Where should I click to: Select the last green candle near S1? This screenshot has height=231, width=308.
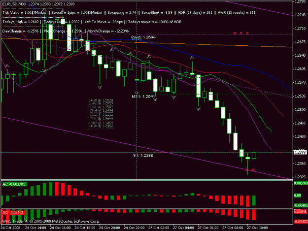click(x=254, y=156)
